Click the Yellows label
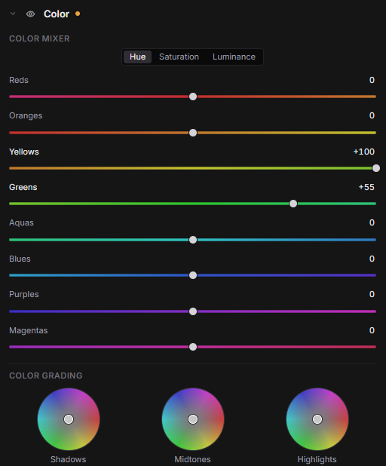The width and height of the screenshot is (386, 466). tap(24, 152)
